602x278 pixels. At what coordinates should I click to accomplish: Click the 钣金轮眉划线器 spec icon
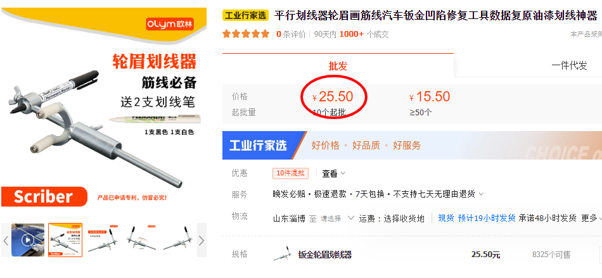coord(283,254)
